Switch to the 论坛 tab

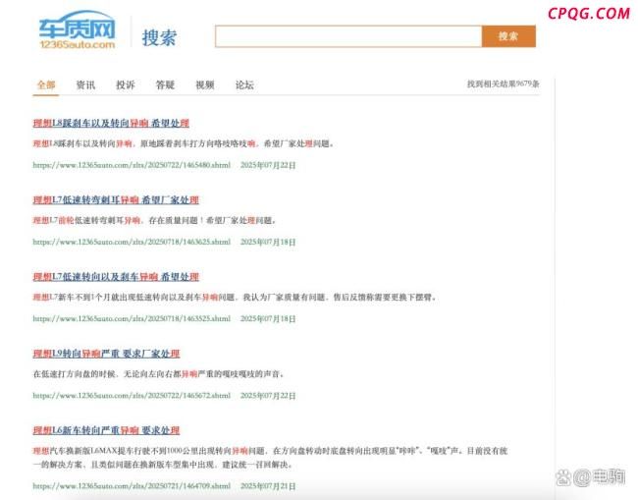[x=244, y=84]
